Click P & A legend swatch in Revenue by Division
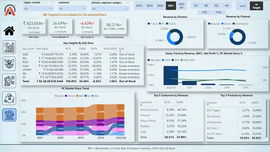The height and width of the screenshot is (152, 270). (x=149, y=24)
